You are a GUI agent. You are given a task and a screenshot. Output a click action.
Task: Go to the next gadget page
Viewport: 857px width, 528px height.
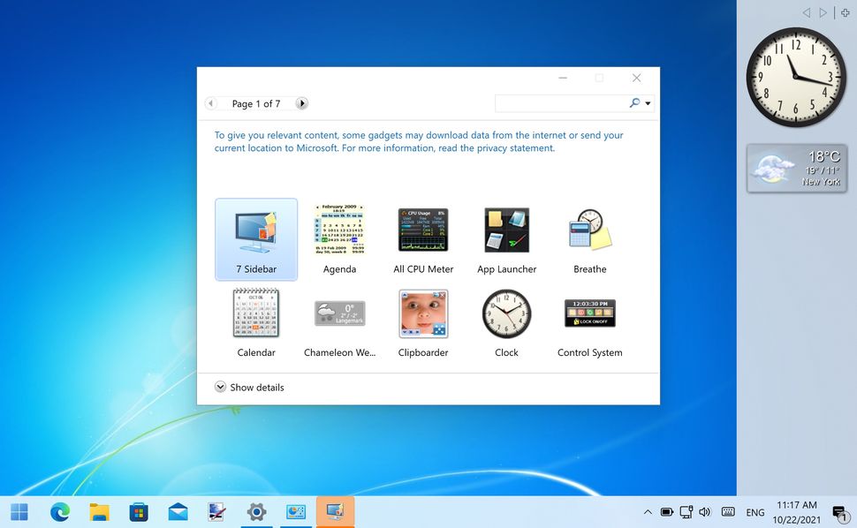pyautogui.click(x=301, y=103)
